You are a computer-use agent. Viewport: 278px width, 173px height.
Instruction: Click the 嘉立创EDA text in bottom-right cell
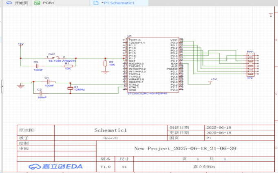pos(204,167)
